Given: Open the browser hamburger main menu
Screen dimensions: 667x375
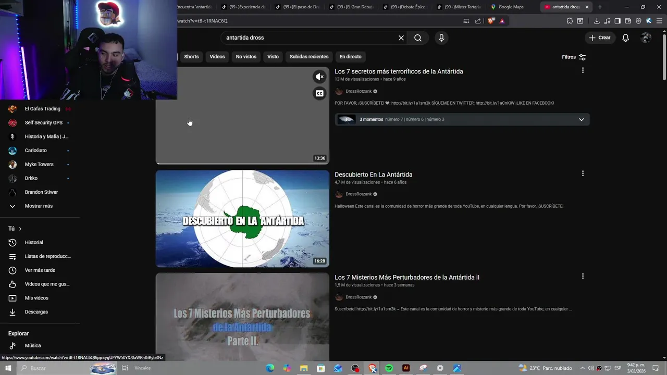Looking at the screenshot, I should point(659,21).
